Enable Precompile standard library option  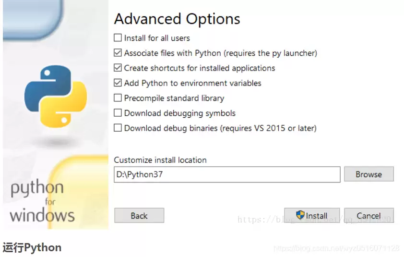118,98
